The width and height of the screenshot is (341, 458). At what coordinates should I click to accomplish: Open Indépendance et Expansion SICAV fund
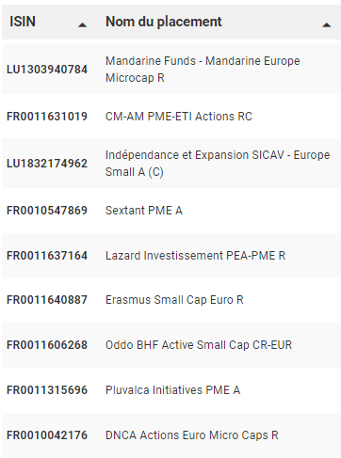point(218,164)
